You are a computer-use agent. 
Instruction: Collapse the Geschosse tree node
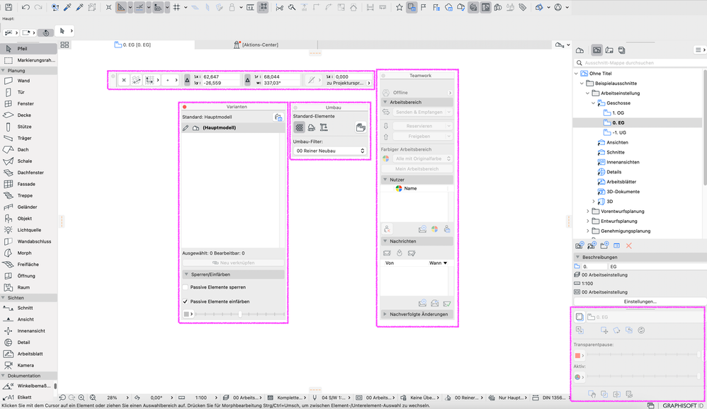(594, 103)
